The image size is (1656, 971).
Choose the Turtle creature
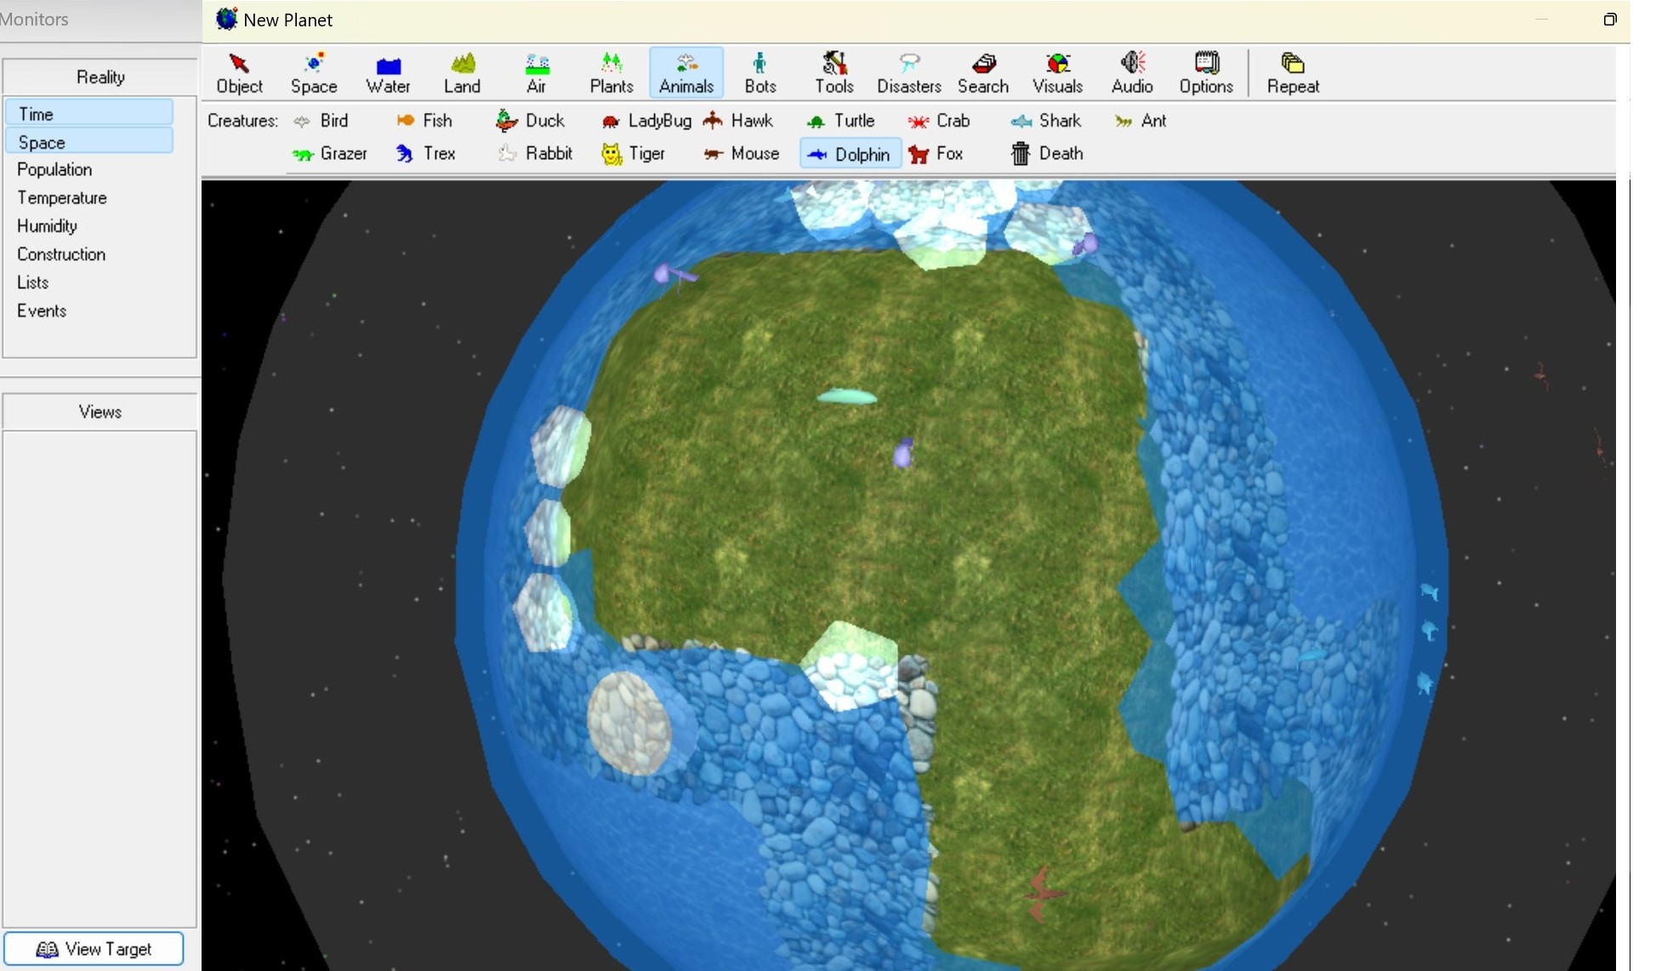[840, 121]
